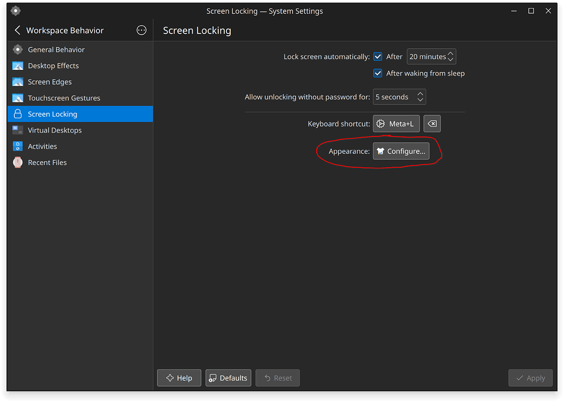Select Activities in the sidebar
Image resolution: width=564 pixels, height=402 pixels.
point(44,146)
